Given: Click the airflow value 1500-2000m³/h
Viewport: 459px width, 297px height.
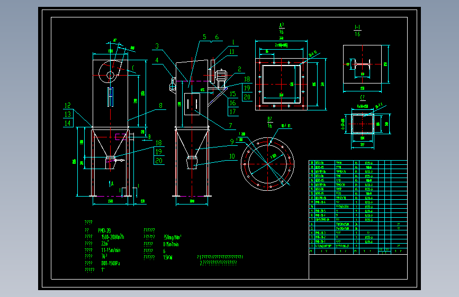Looking at the screenshot, I should [x=113, y=237].
